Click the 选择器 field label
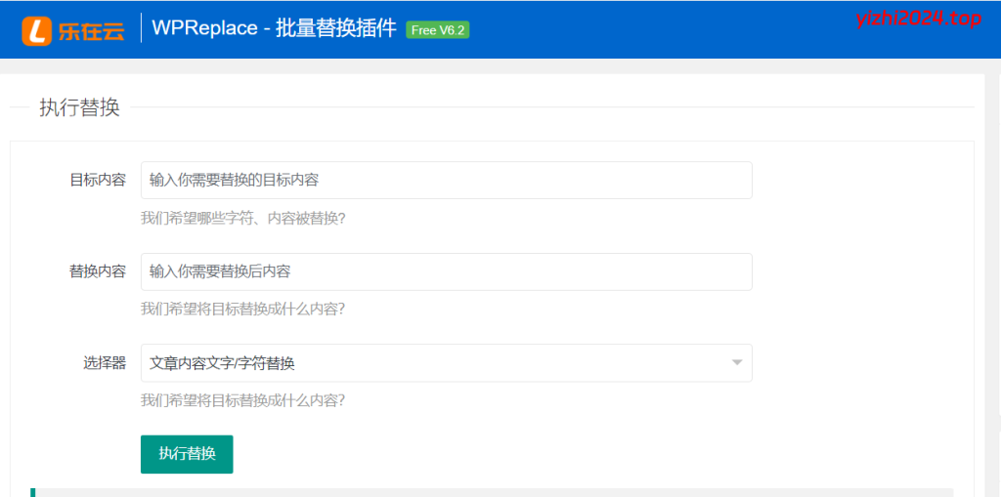1001x497 pixels. 105,363
